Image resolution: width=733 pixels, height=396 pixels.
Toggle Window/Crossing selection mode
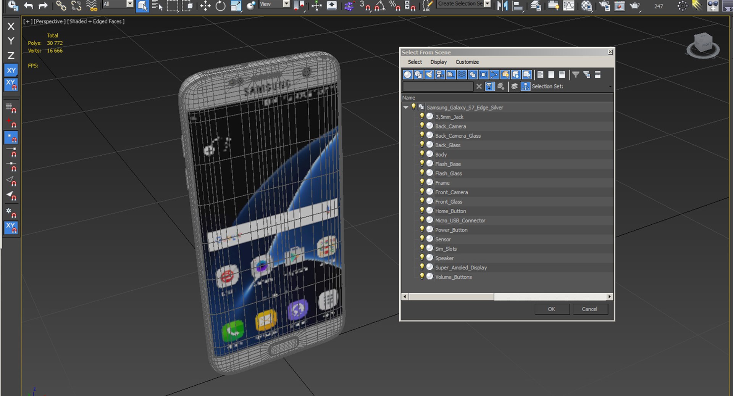coord(187,5)
